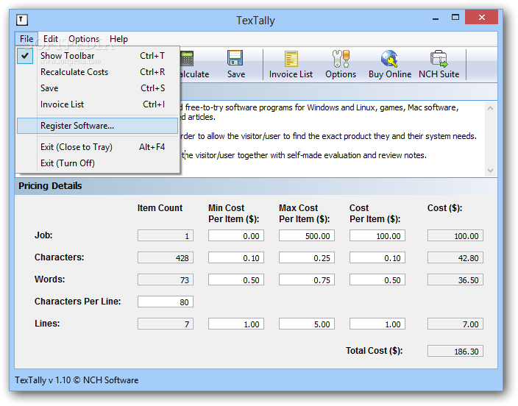Open the Invoice List toolbar icon
Image resolution: width=518 pixels, height=406 pixels.
point(291,59)
